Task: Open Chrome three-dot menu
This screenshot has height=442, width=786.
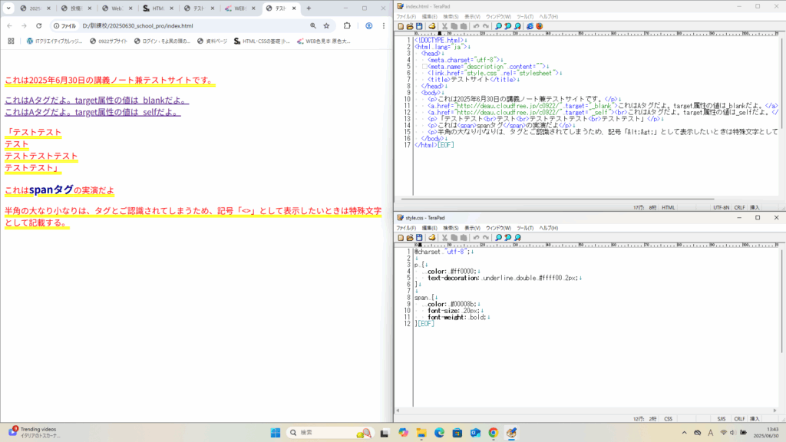Action: click(x=385, y=25)
